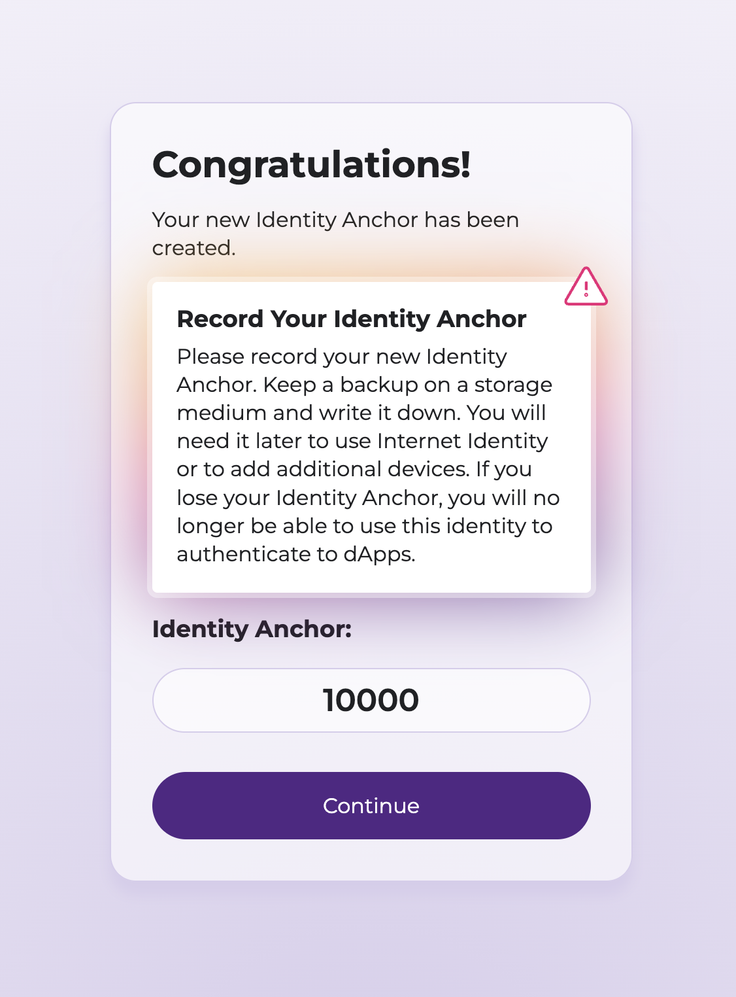Click the exclamation mark inside the warning triangle

(586, 289)
